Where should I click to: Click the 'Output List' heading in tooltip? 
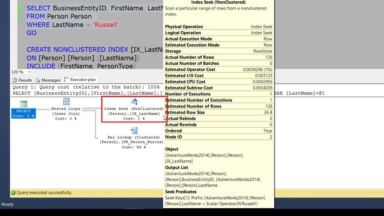[x=176, y=167]
